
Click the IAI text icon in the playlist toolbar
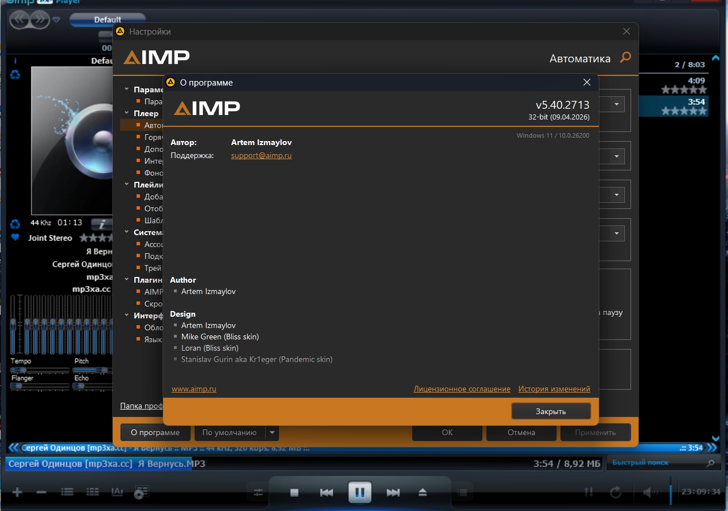(x=117, y=492)
